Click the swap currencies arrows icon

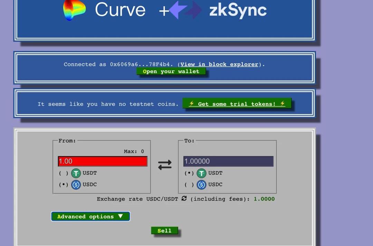coord(165,165)
